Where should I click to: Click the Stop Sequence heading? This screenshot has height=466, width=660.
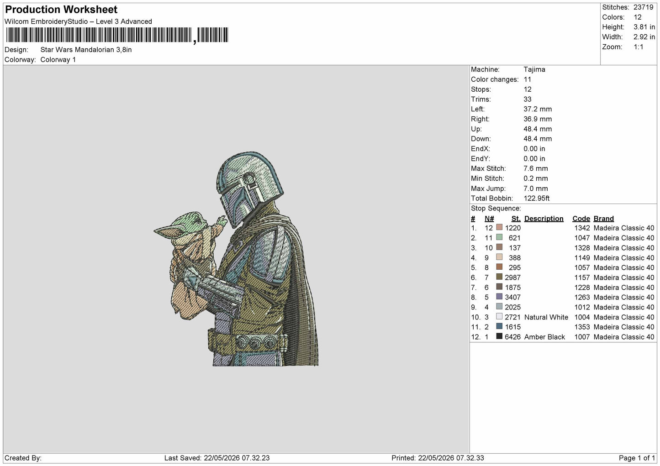pyautogui.click(x=496, y=209)
